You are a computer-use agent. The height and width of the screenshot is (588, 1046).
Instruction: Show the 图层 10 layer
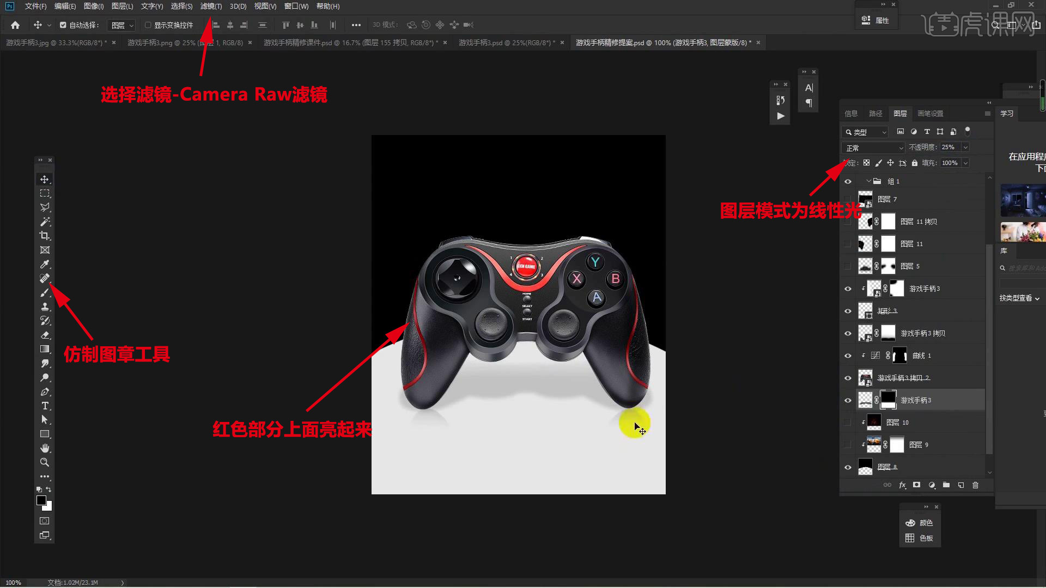point(848,422)
